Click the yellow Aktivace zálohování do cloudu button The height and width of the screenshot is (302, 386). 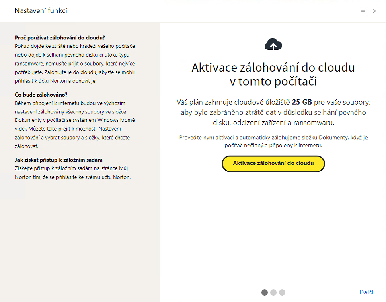point(273,163)
